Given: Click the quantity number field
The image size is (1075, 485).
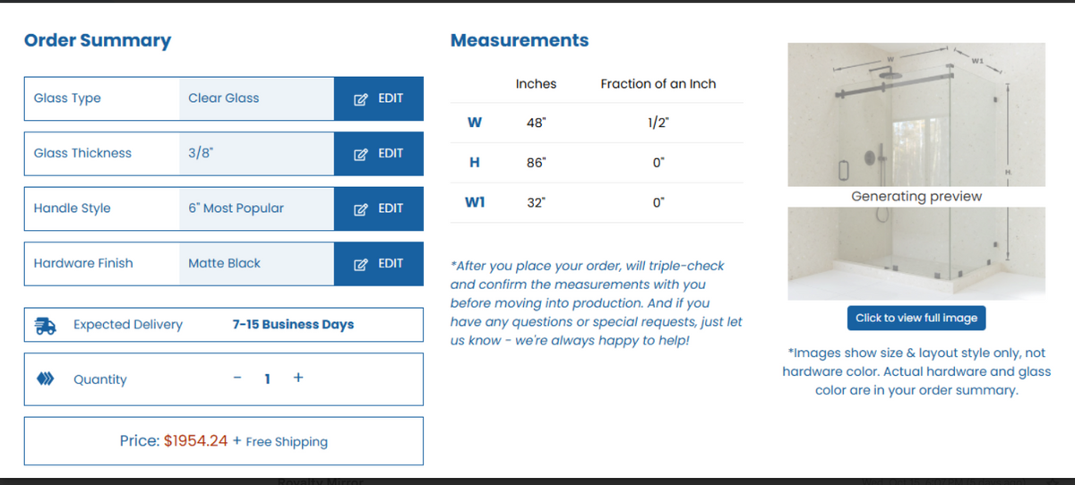Looking at the screenshot, I should tap(267, 379).
